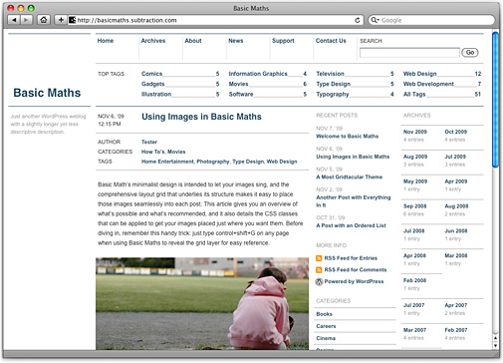Open the browser home page icon
This screenshot has height=363, width=503.
pos(44,20)
